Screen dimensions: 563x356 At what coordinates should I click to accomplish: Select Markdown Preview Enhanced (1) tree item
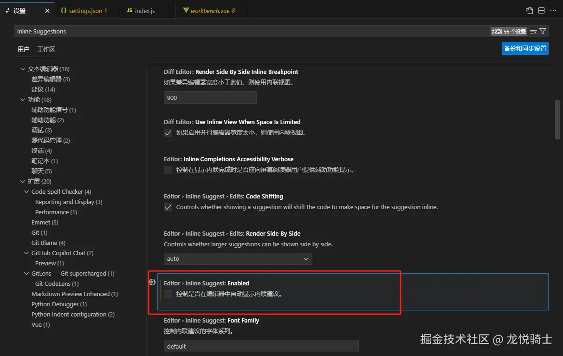(75, 294)
